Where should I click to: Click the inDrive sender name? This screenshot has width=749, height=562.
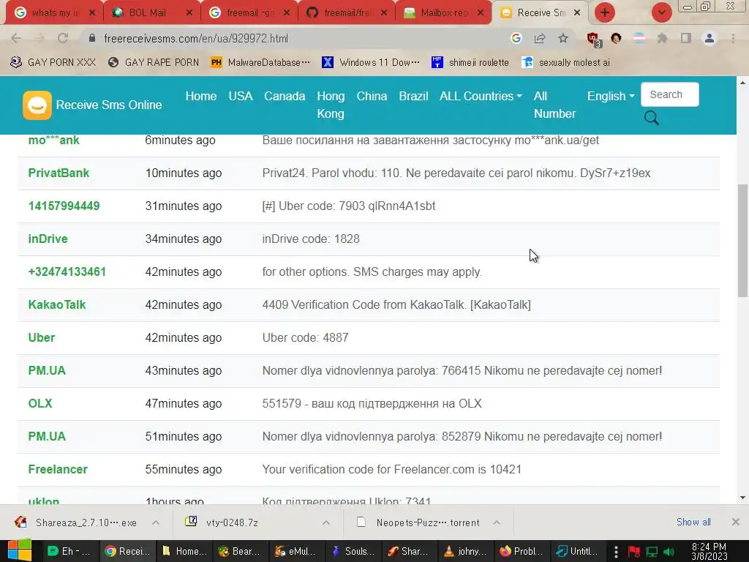tap(48, 239)
